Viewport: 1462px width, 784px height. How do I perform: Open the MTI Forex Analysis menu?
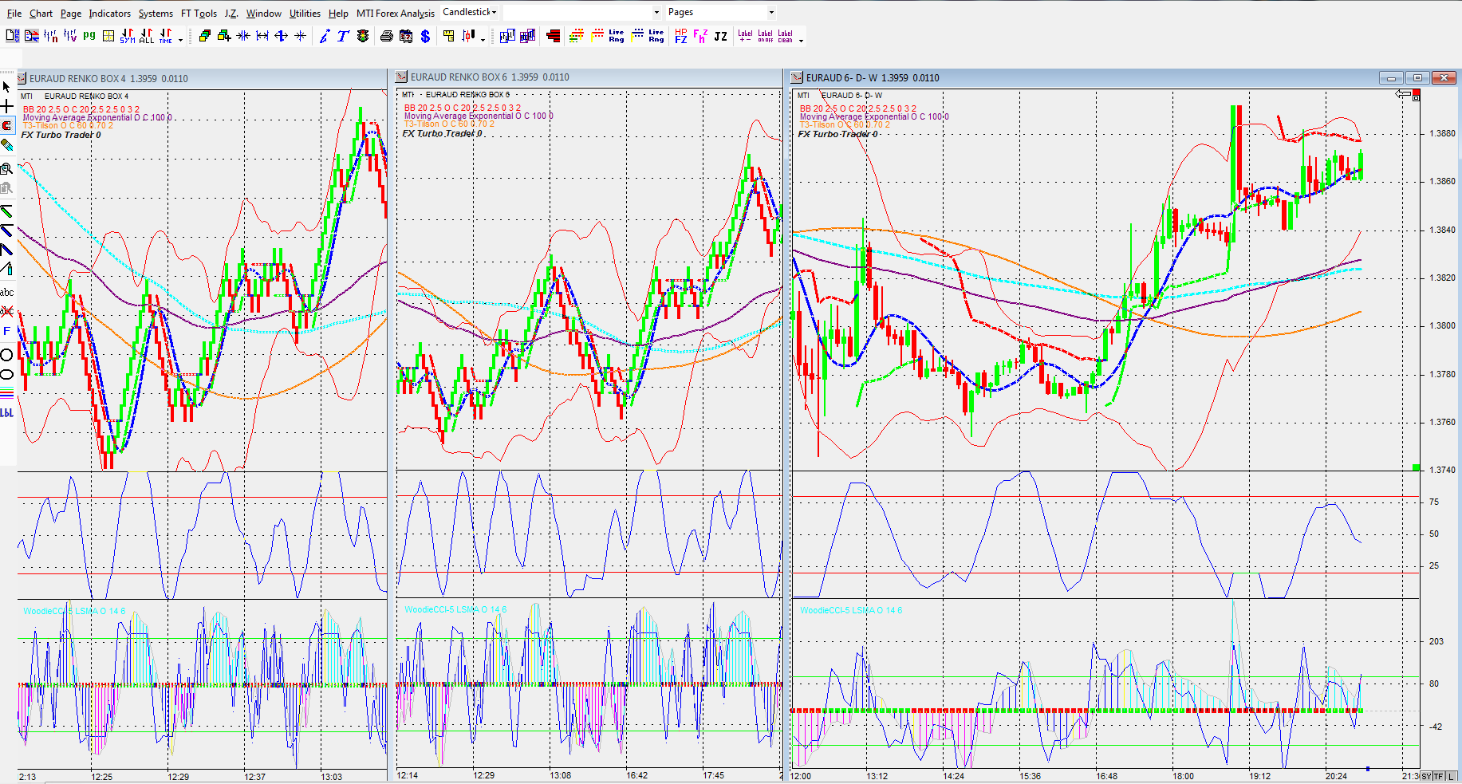[396, 14]
